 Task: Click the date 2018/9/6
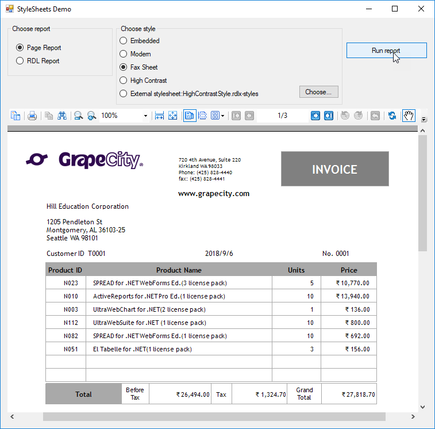click(219, 254)
